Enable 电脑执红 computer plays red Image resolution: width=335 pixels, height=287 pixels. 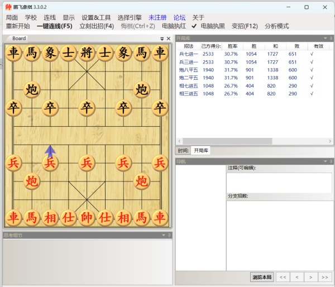[174, 26]
